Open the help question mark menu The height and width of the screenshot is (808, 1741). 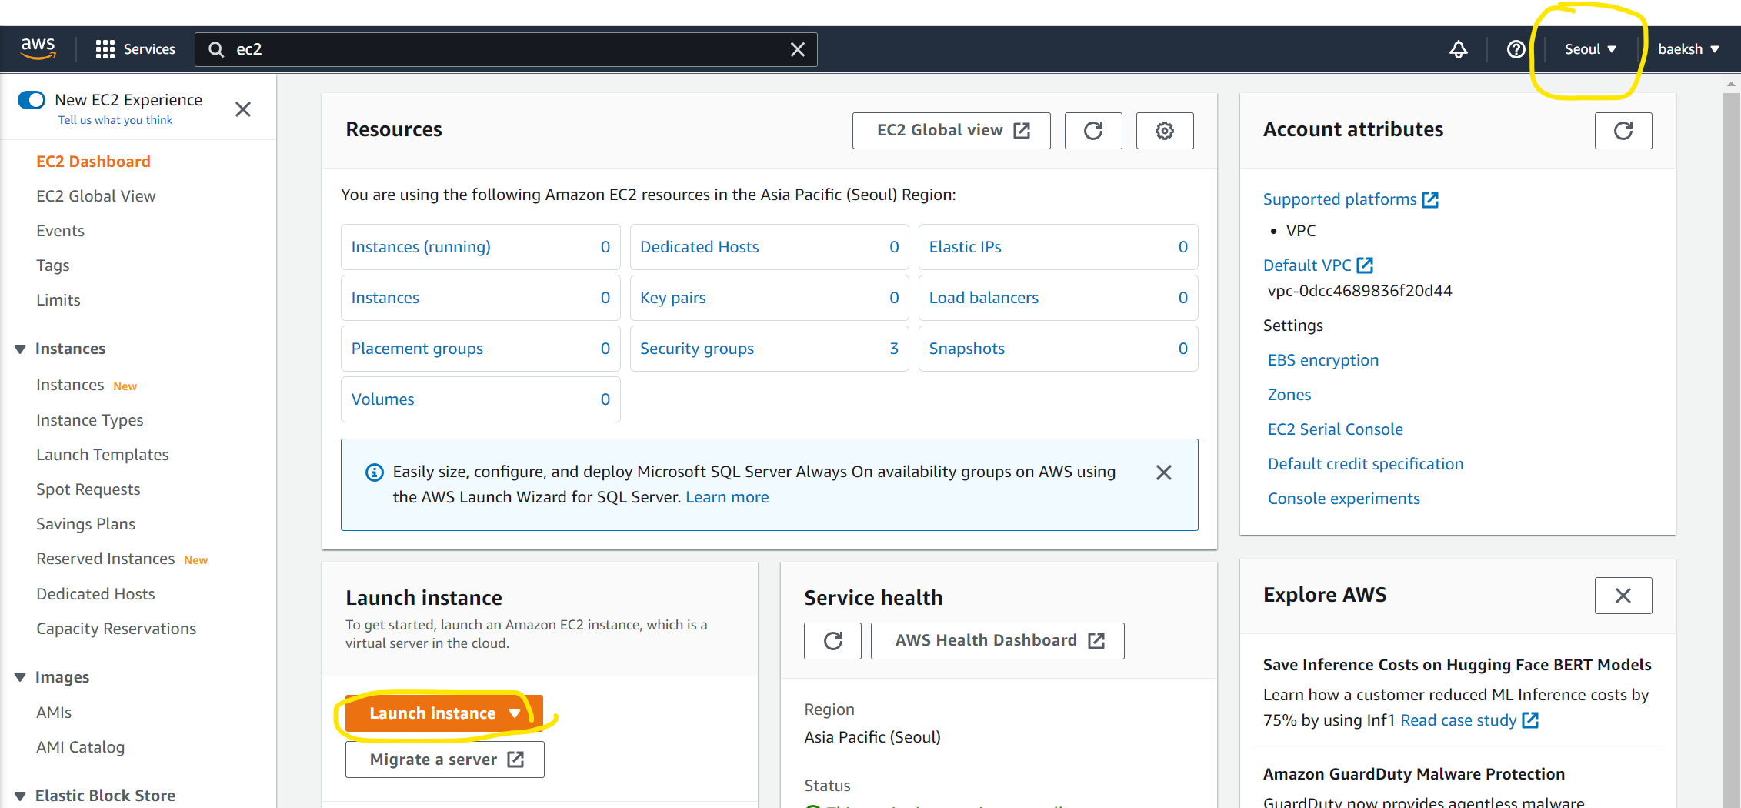click(1516, 49)
